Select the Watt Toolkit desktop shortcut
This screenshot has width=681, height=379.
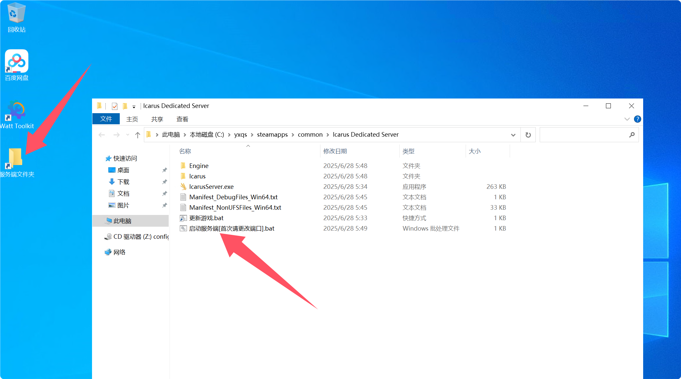click(x=16, y=115)
